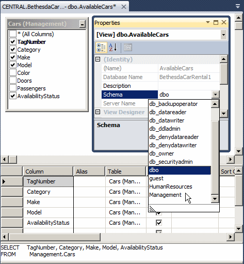Choose HumanResources schema option
This screenshot has width=244, height=264.
[180, 187]
